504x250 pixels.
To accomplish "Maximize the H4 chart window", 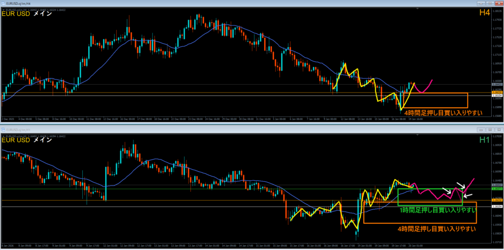I will [x=490, y=4].
